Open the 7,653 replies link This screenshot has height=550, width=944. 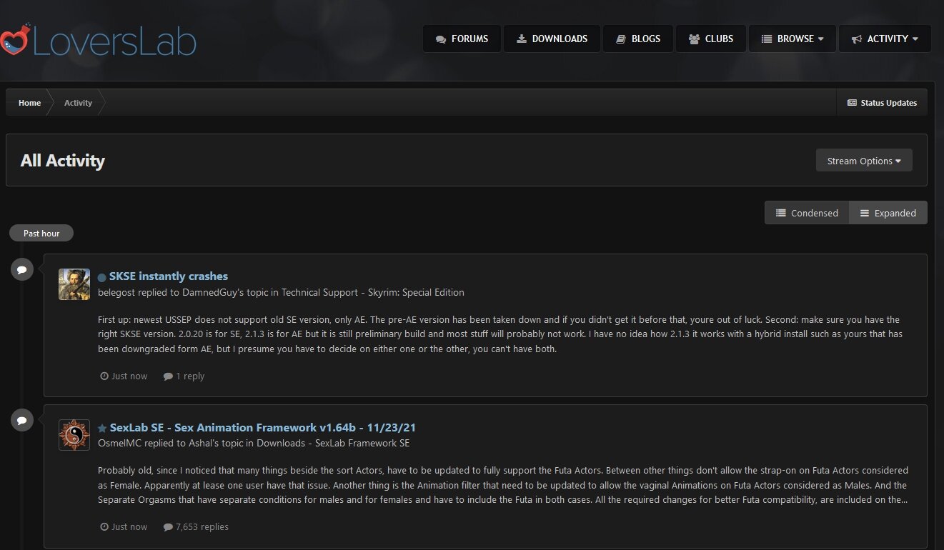tap(202, 526)
